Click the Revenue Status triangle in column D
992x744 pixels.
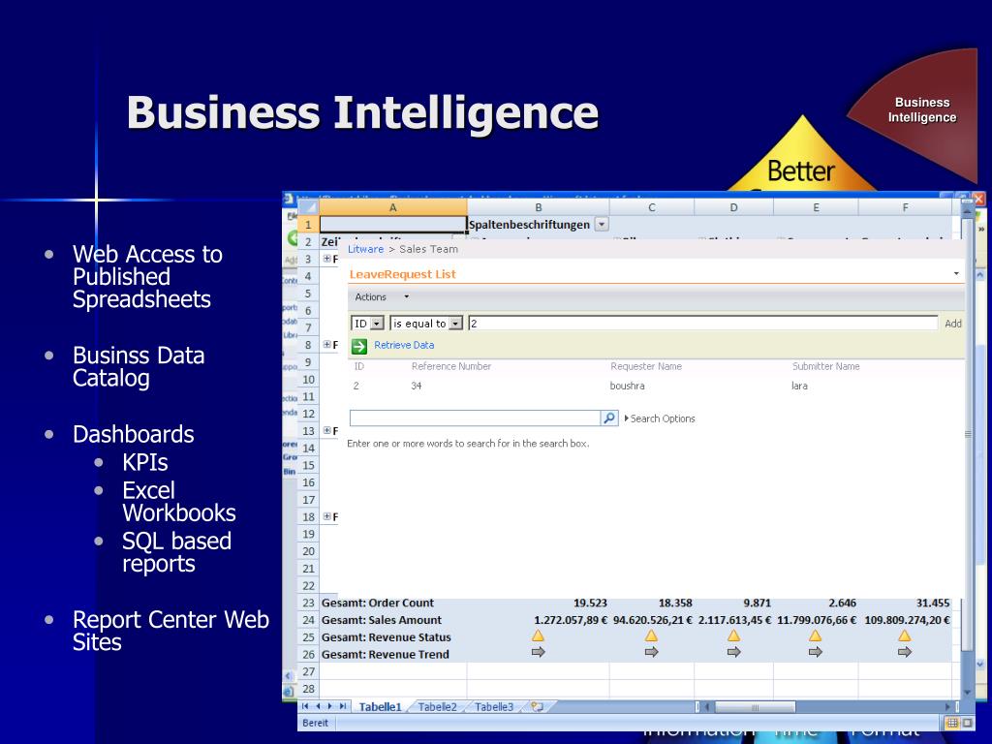[733, 635]
